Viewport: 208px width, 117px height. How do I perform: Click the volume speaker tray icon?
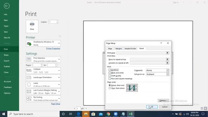click(187, 114)
